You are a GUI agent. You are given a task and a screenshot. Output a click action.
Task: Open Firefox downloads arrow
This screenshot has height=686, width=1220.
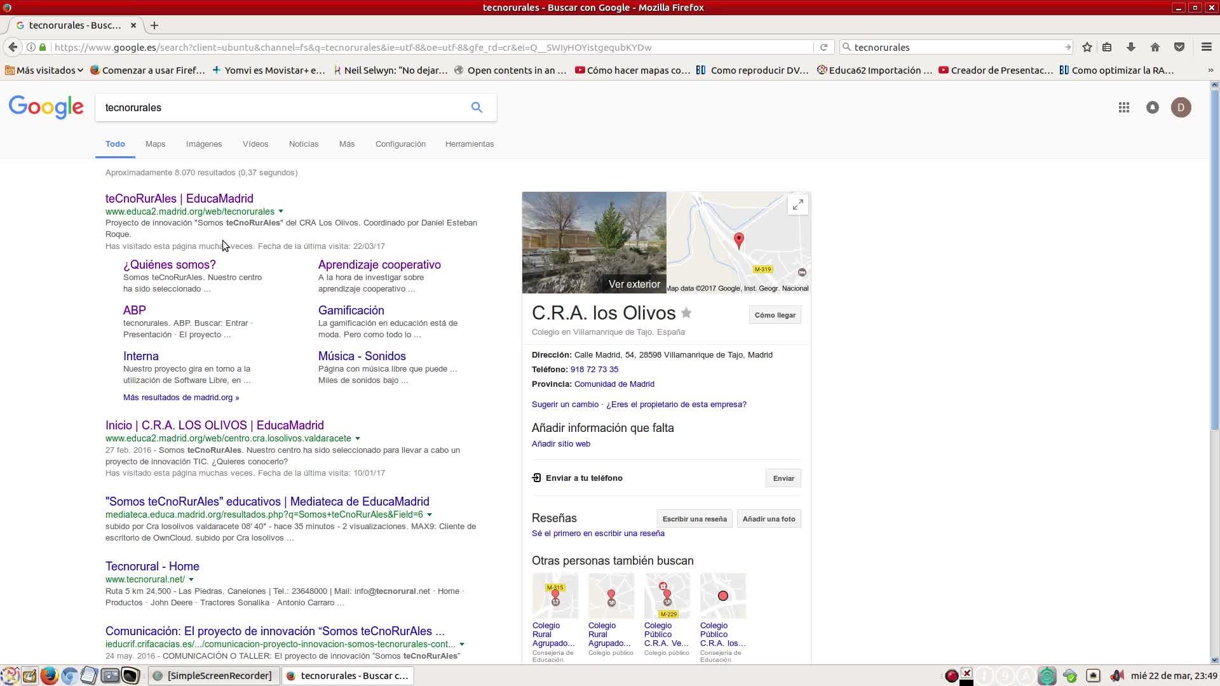[x=1130, y=47]
